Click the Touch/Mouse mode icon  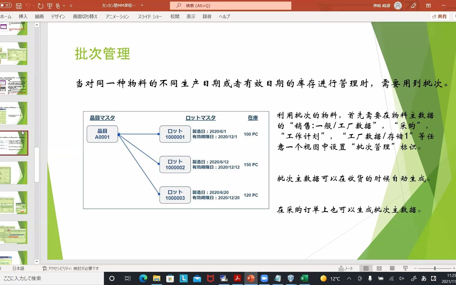[x=58, y=6]
